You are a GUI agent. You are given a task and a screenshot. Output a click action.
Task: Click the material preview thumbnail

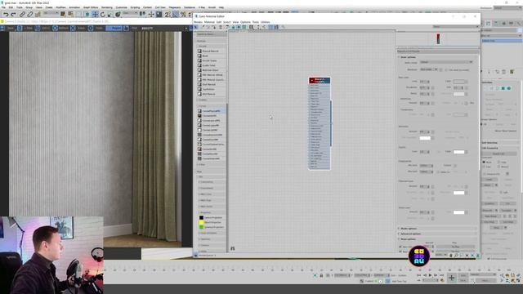[x=438, y=38]
